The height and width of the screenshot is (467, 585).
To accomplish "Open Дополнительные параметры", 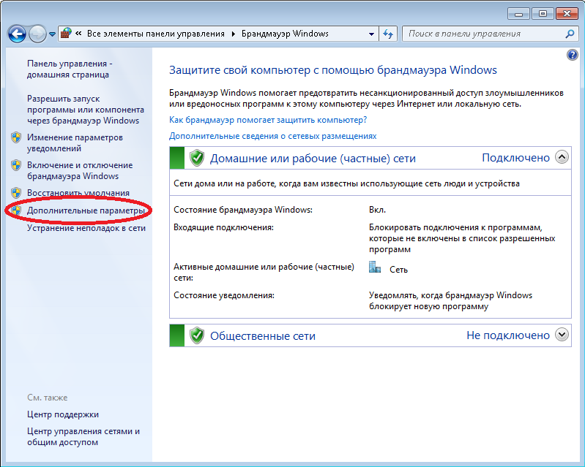I will (x=86, y=210).
